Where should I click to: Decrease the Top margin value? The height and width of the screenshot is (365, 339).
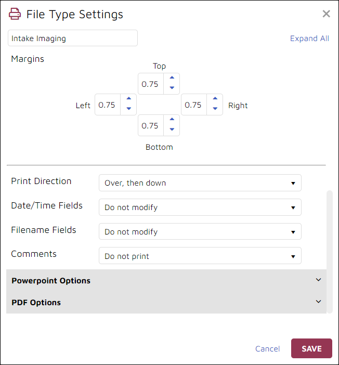pyautogui.click(x=172, y=88)
